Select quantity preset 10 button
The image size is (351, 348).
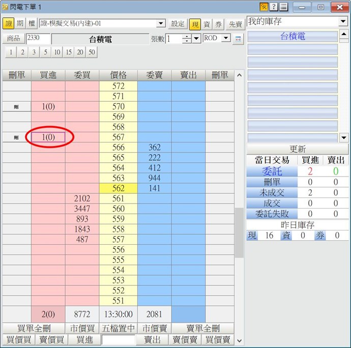click(x=57, y=52)
